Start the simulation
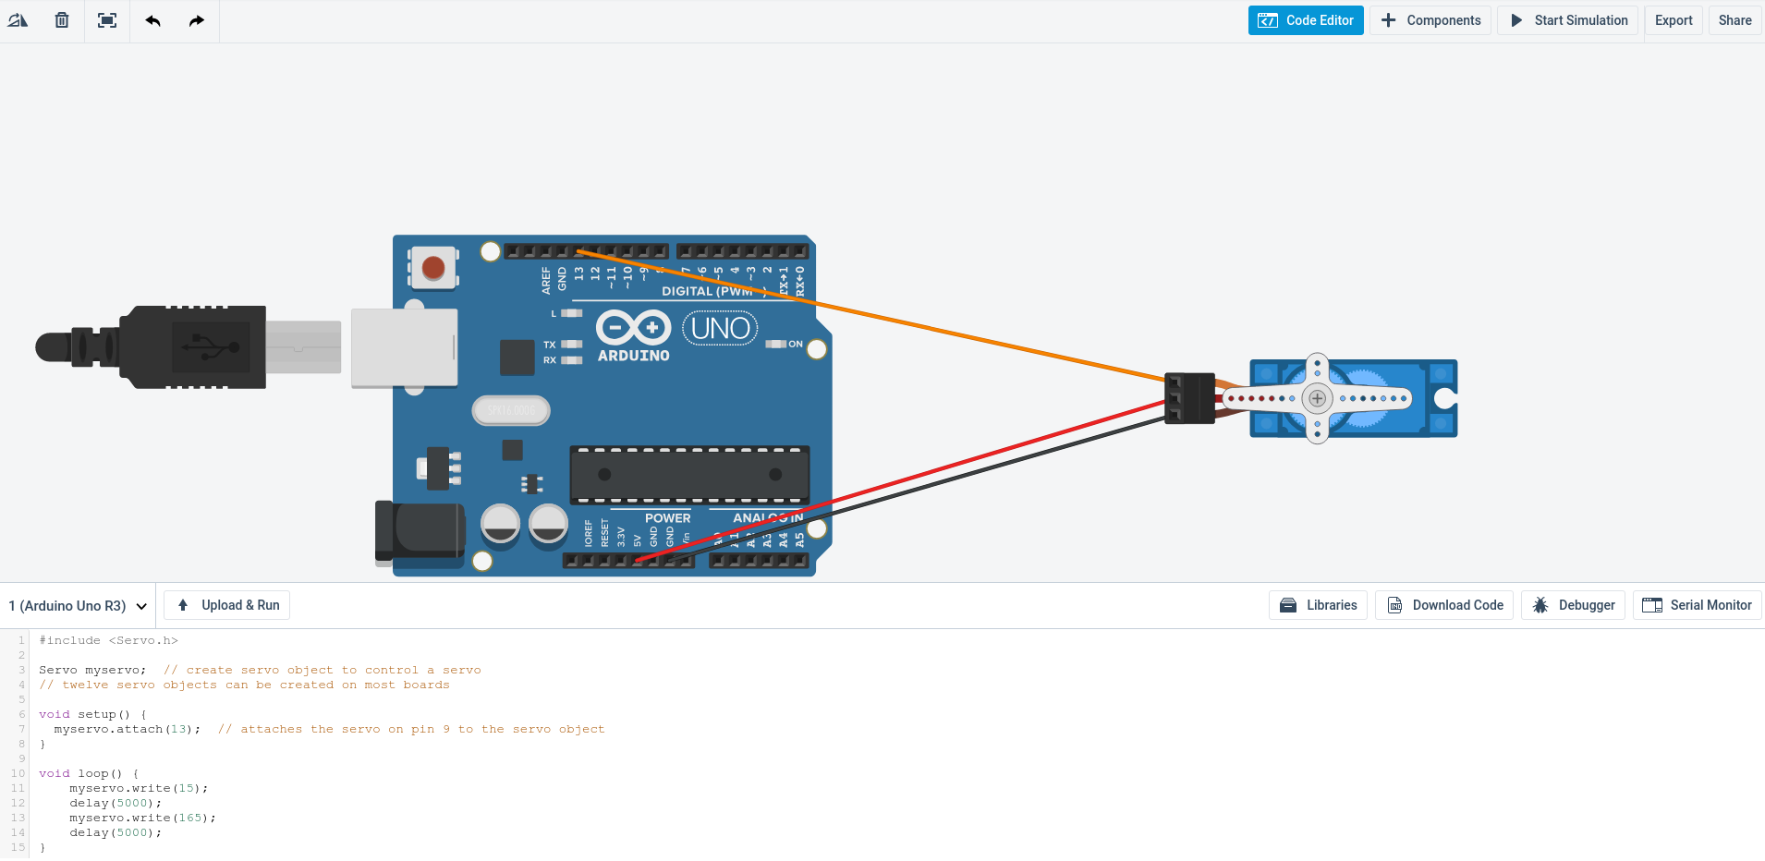This screenshot has height=861, width=1765. (x=1568, y=20)
